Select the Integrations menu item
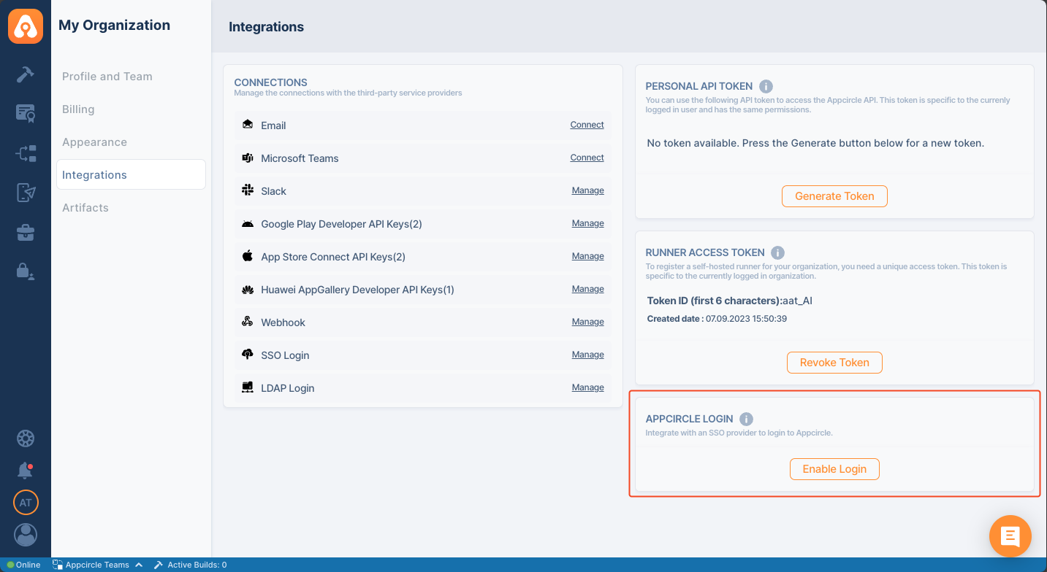The height and width of the screenshot is (572, 1047). 131,175
